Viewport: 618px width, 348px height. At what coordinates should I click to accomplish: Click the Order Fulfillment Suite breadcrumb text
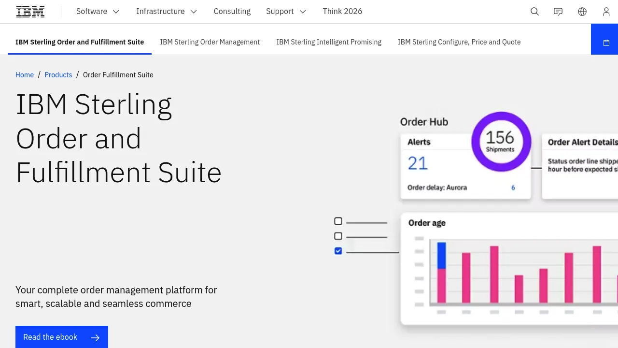(118, 75)
